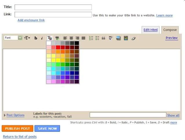Run the spell check

click(111, 38)
